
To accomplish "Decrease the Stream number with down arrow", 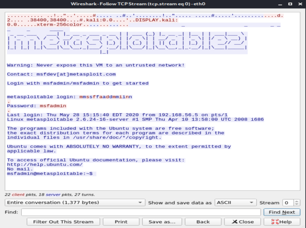I will [296, 204].
